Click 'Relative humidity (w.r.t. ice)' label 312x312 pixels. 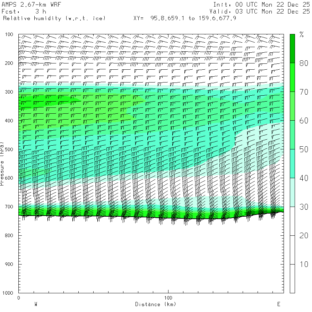54,18
